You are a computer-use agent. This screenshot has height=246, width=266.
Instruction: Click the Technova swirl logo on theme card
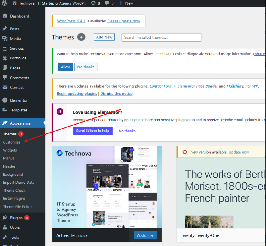60,153
